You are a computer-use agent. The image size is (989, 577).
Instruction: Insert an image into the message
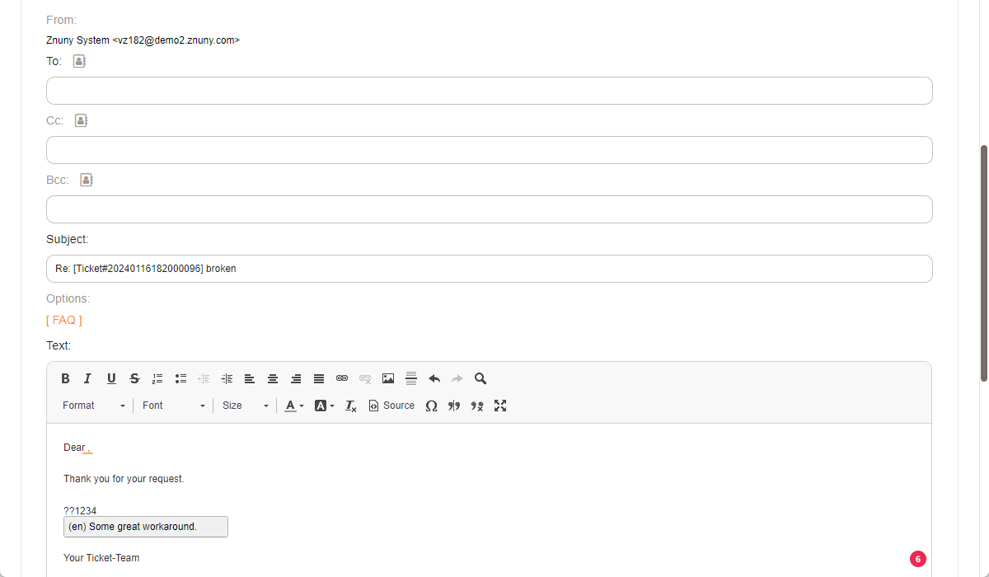pos(388,379)
